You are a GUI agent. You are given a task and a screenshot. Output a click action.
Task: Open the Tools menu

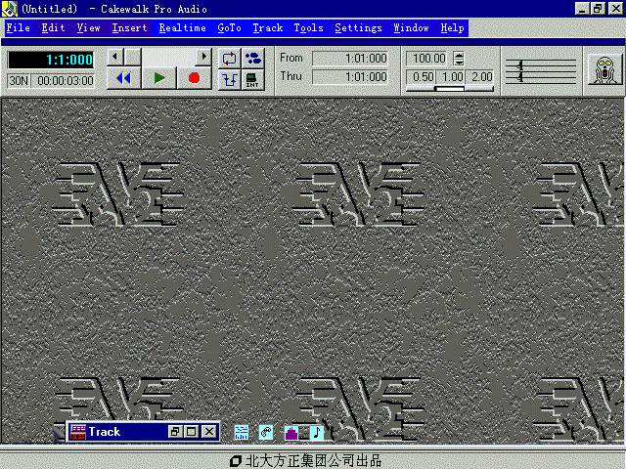click(x=308, y=28)
